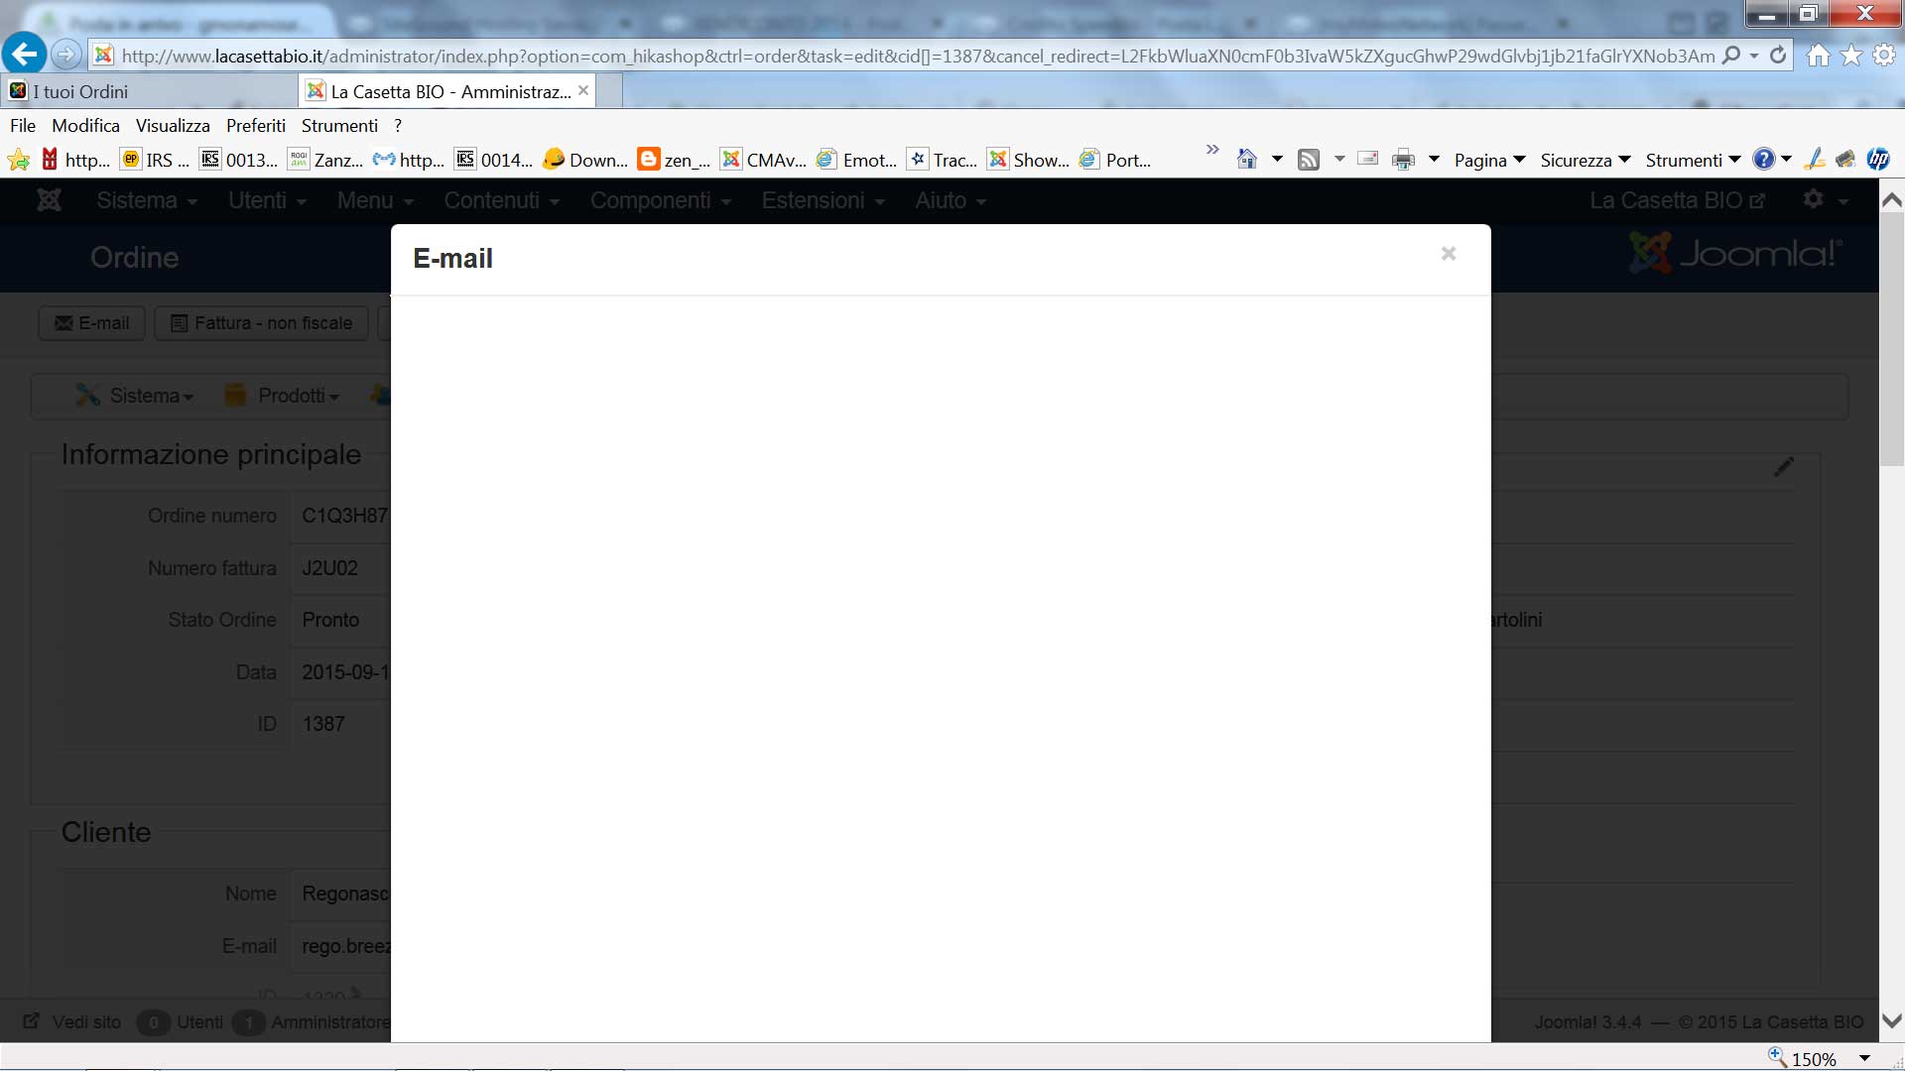Click the page scroll down arrow
The image size is (1905, 1071).
1892,1020
